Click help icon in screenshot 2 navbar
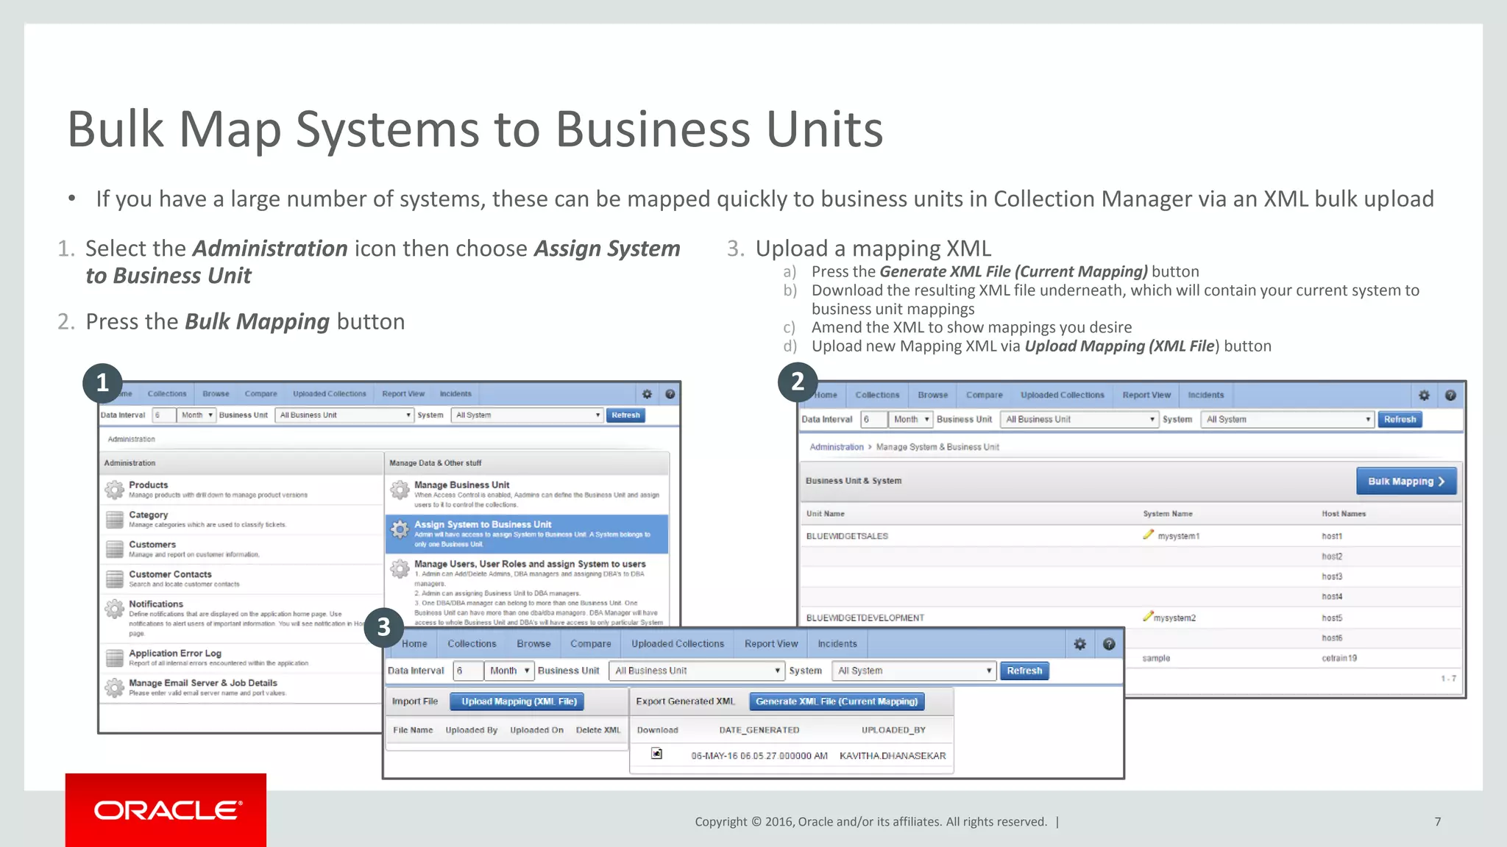Image resolution: width=1507 pixels, height=847 pixels. coord(1450,396)
